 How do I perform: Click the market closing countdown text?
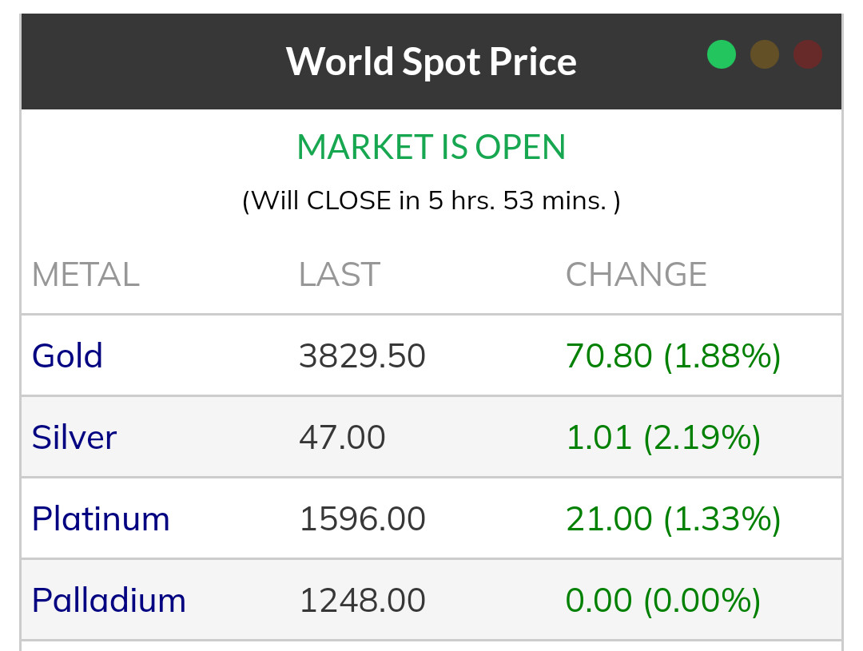click(x=431, y=200)
